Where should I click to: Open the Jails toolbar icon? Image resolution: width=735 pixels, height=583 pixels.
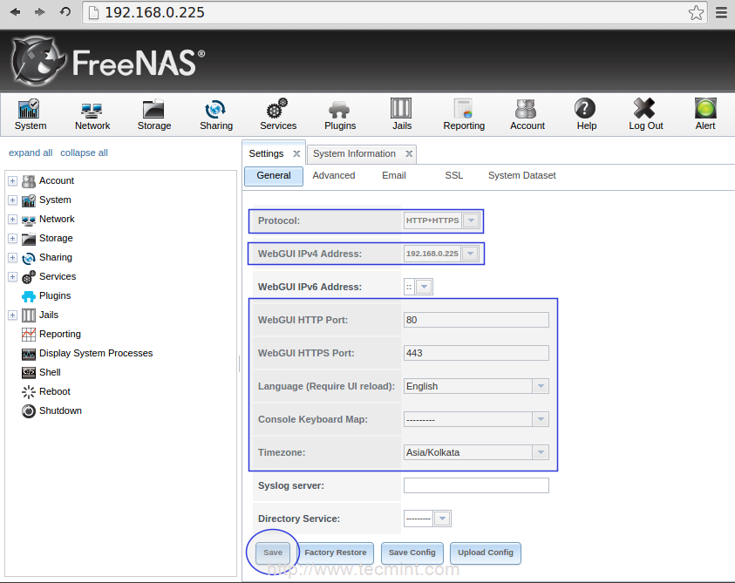401,114
